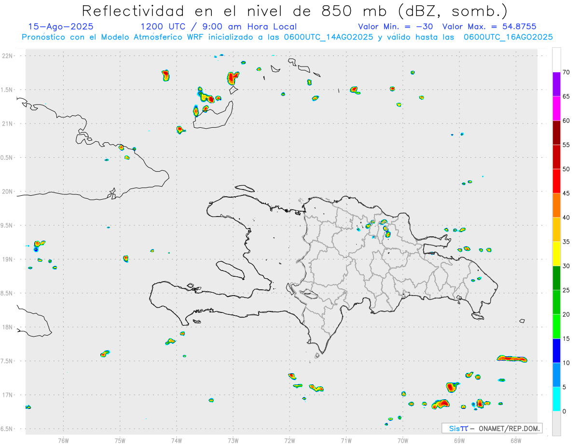Image resolution: width=579 pixels, height=447 pixels.
Task: Click the "22N" latitude label
Action: 8,56
